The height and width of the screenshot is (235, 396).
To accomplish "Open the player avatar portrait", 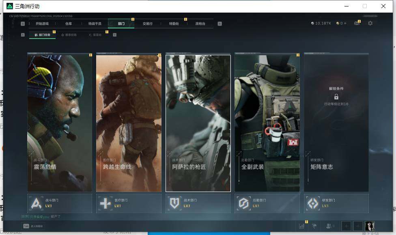I will click(x=370, y=226).
